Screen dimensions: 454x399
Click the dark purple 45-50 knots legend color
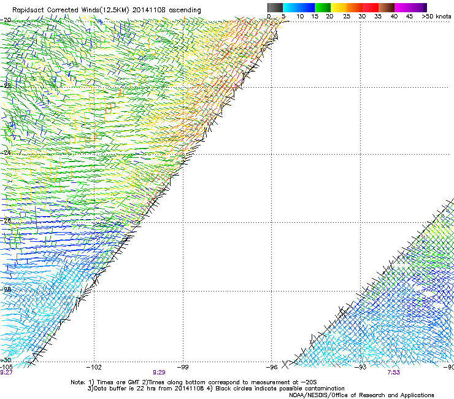[418, 7]
